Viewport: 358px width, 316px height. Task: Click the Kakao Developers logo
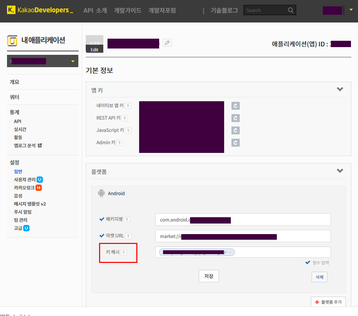pos(40,10)
